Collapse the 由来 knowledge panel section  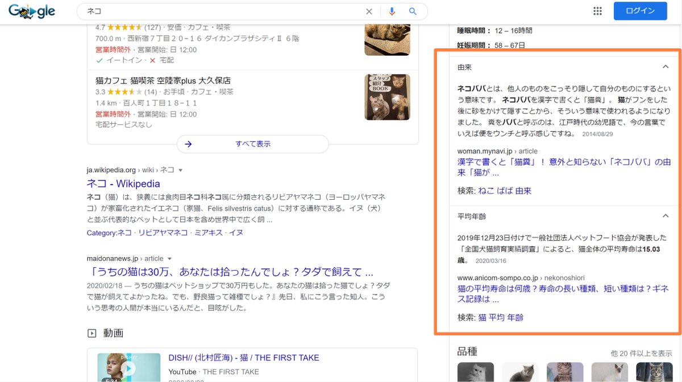tap(666, 66)
